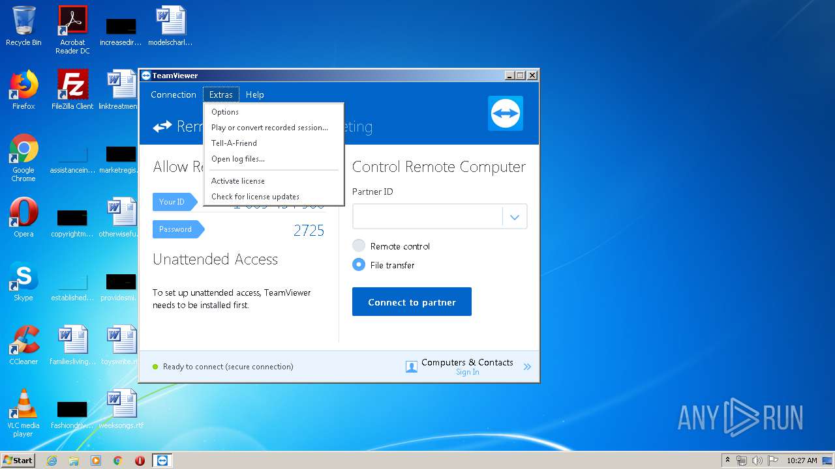The image size is (835, 469).
Task: Open the weeksongs.rtf document icon
Action: click(121, 409)
